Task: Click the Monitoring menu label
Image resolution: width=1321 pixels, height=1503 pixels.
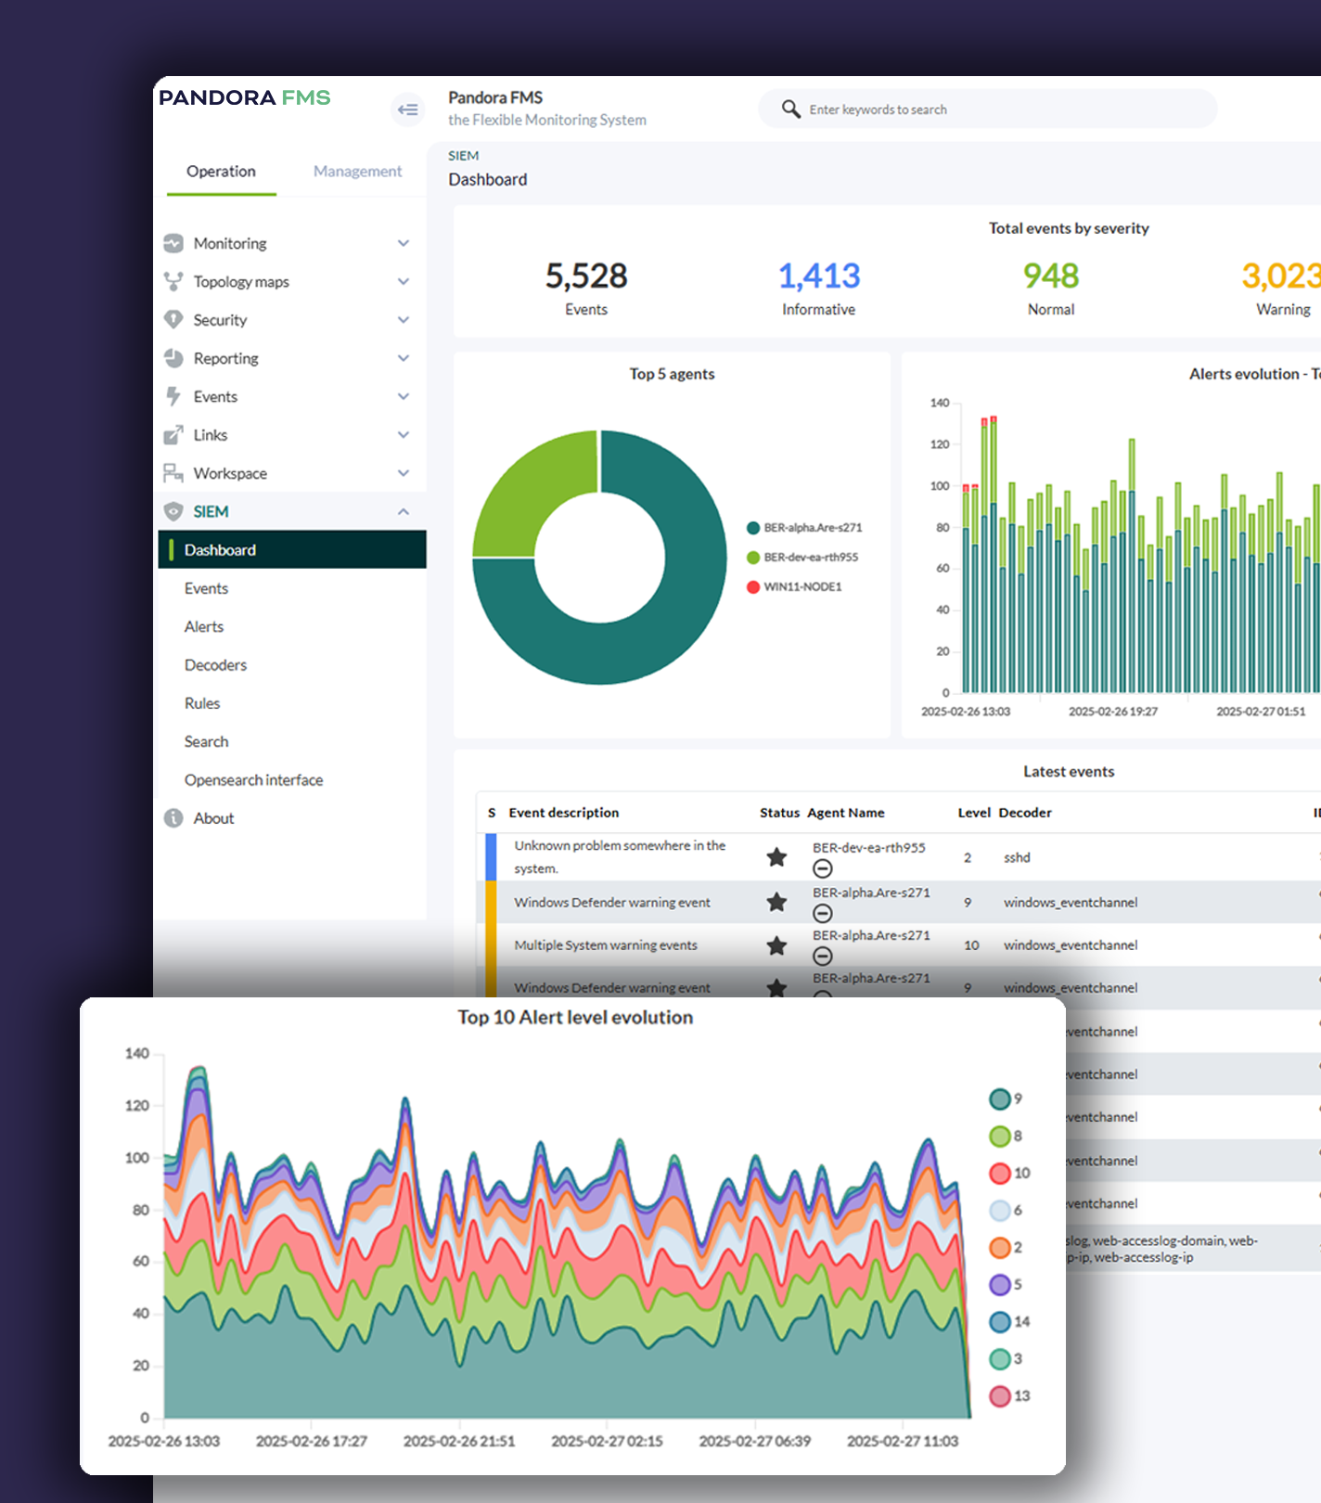Action: click(230, 243)
